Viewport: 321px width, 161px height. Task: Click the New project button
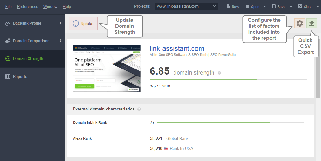pos(233,7)
